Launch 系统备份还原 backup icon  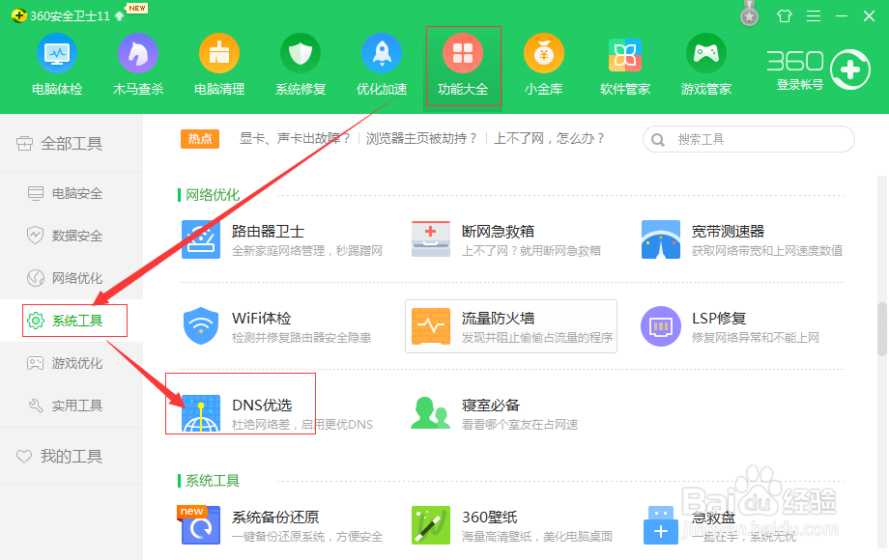[x=201, y=525]
